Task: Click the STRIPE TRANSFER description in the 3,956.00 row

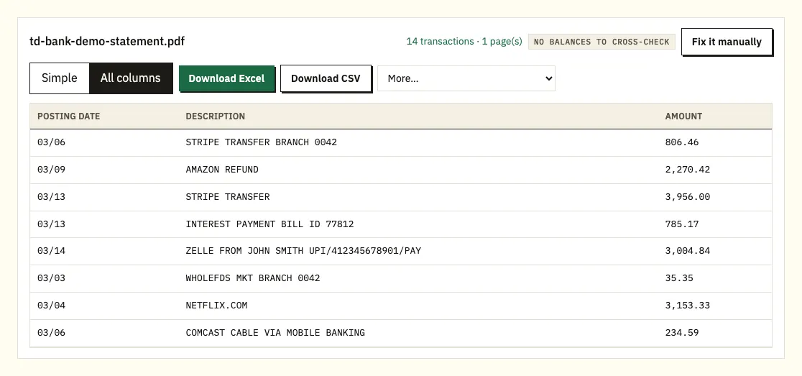Action: click(228, 197)
